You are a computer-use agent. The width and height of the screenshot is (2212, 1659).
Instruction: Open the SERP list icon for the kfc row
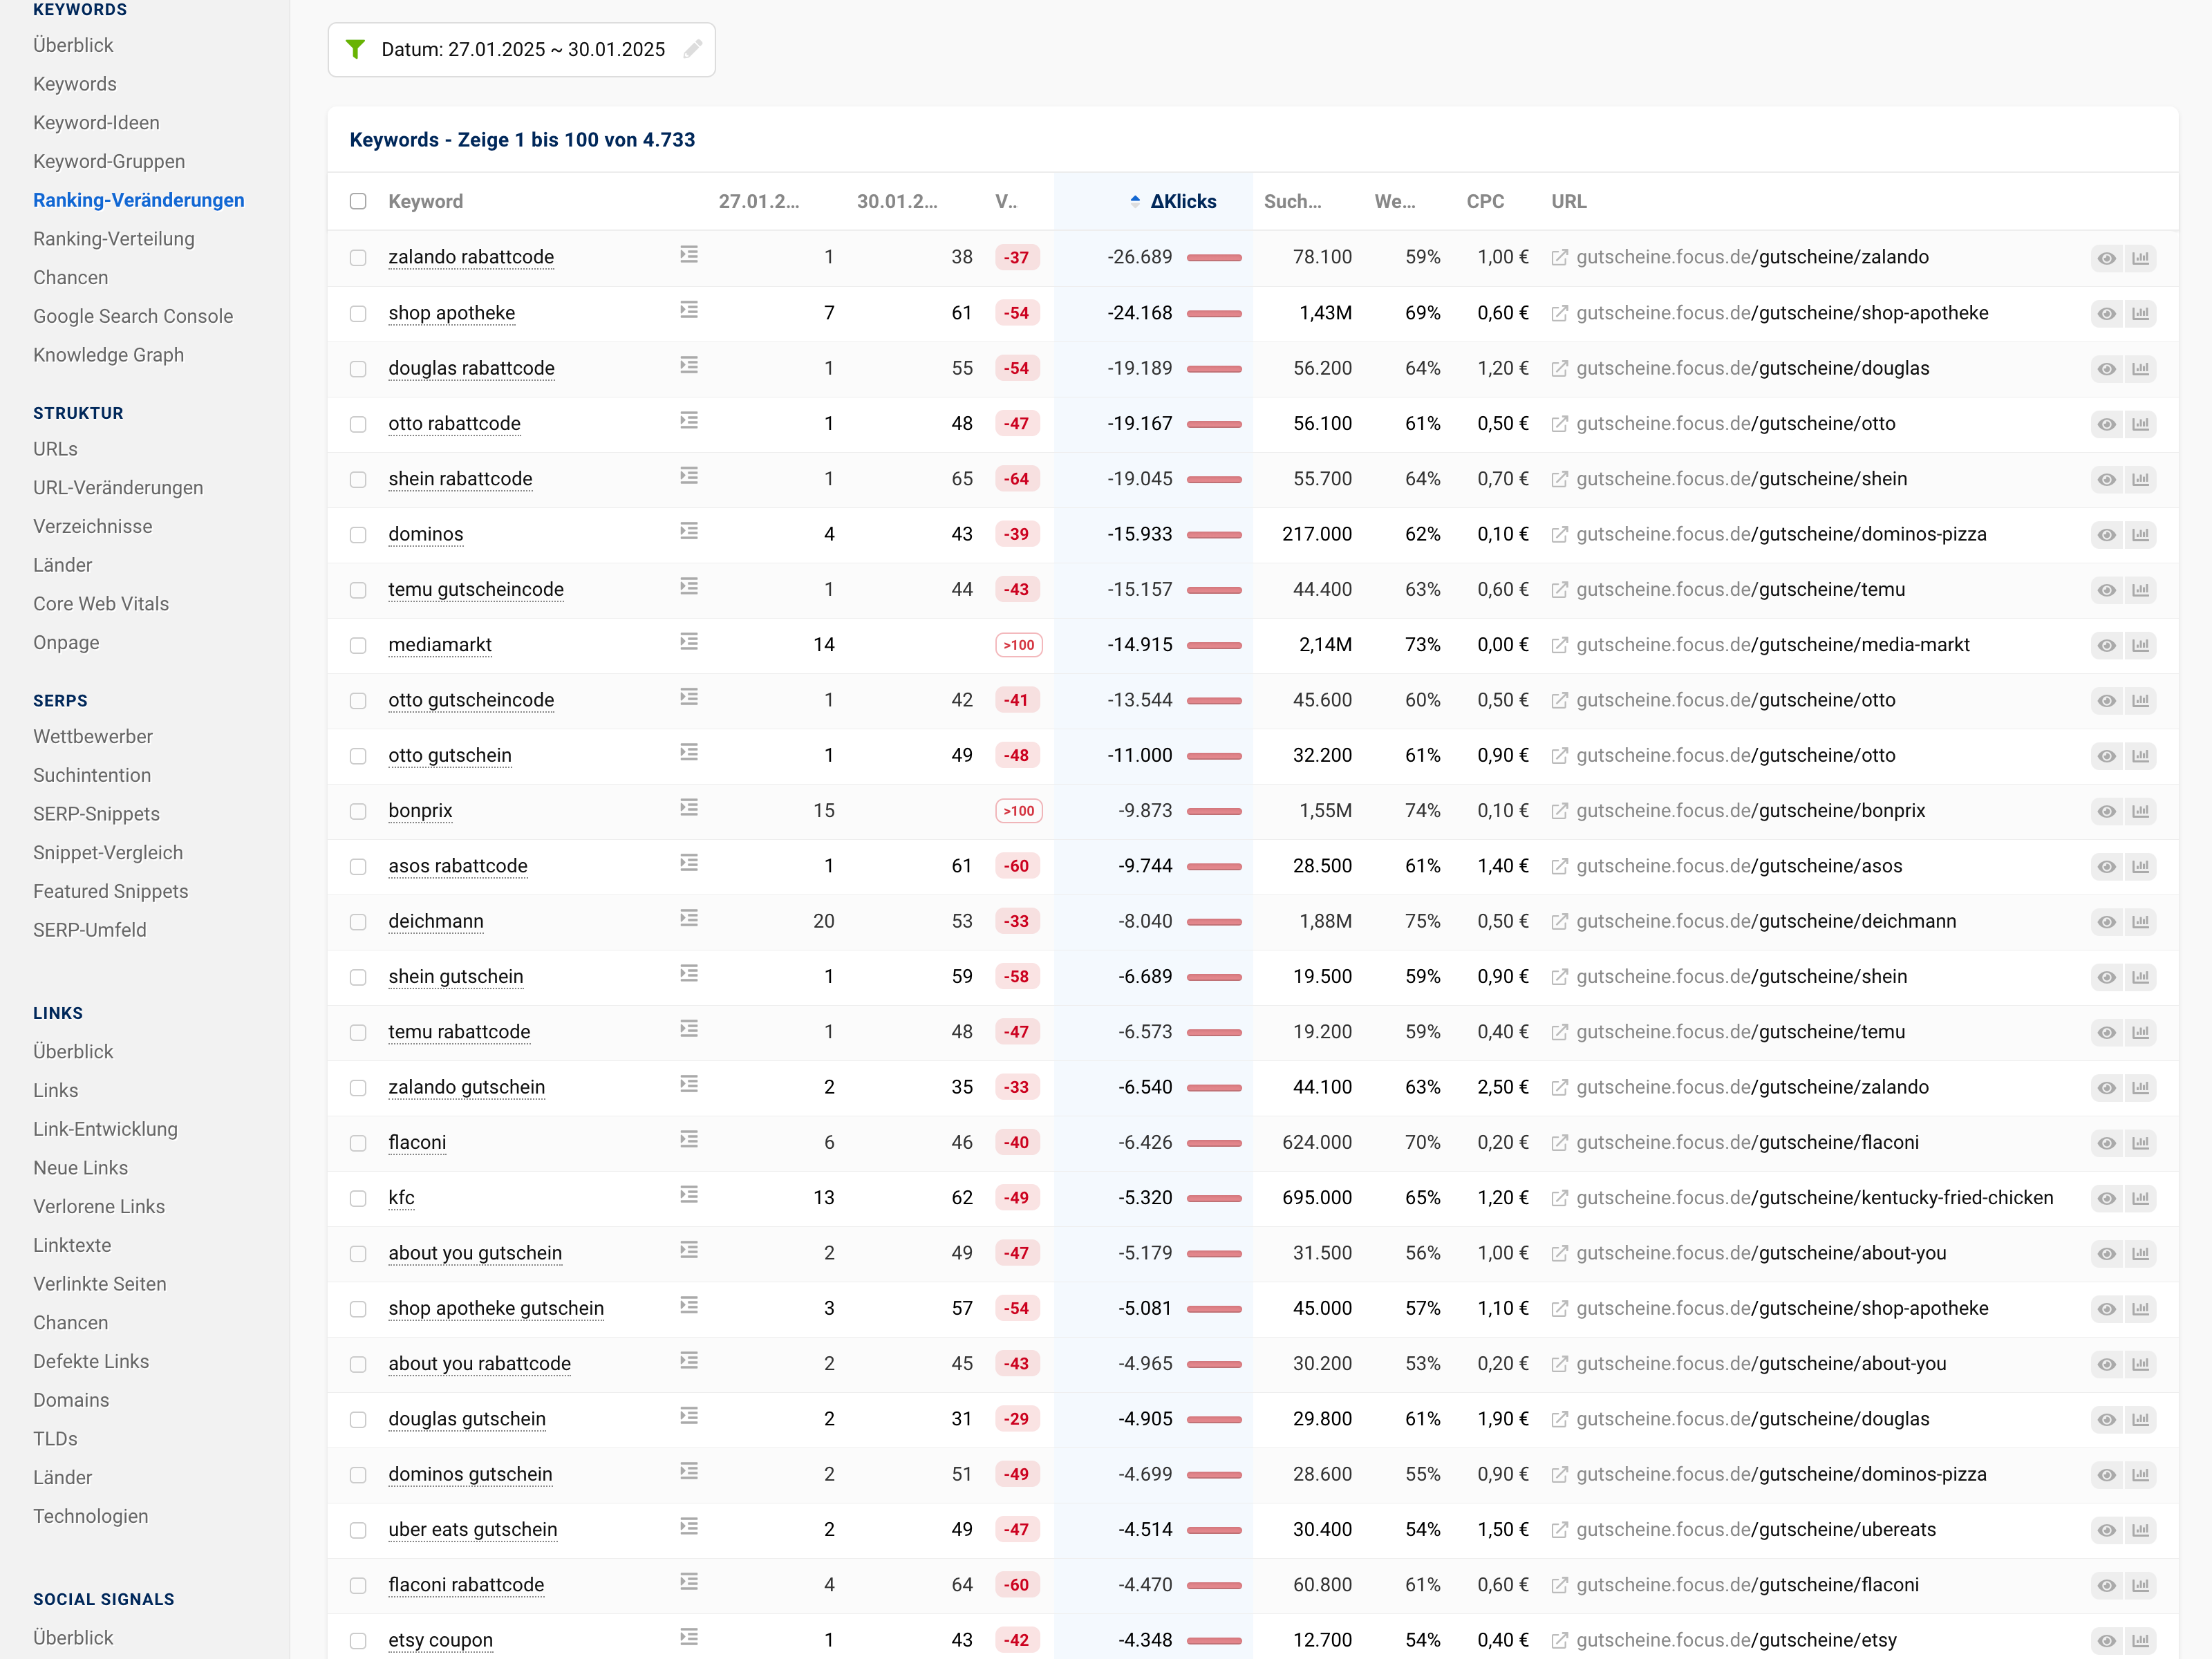[689, 1195]
